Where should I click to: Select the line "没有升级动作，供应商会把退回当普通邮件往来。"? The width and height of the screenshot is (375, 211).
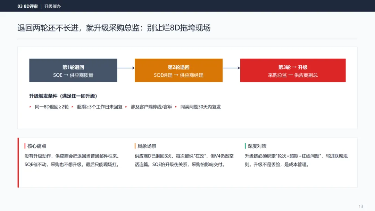click(x=72, y=156)
